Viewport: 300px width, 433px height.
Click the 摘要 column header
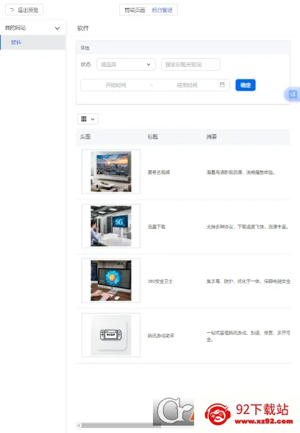212,136
